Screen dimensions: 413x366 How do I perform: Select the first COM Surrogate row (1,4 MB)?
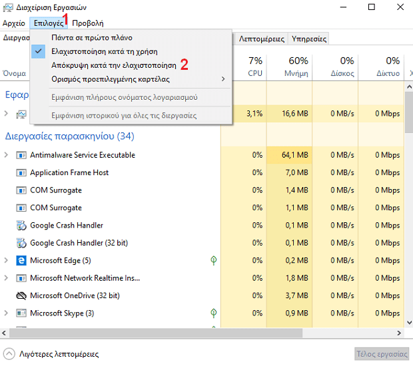202,190
